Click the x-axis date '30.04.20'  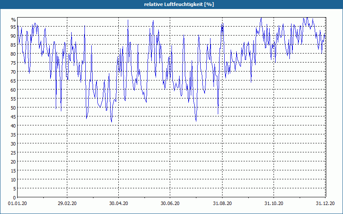pos(119,204)
